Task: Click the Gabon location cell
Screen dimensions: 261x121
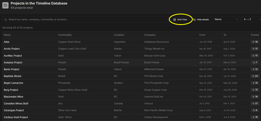Action: coord(118,69)
